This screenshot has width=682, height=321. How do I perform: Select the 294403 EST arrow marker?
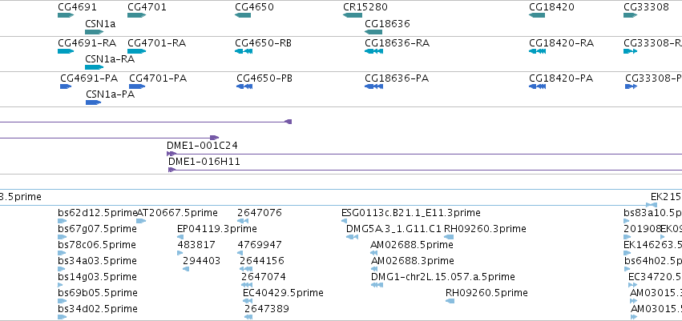click(186, 269)
